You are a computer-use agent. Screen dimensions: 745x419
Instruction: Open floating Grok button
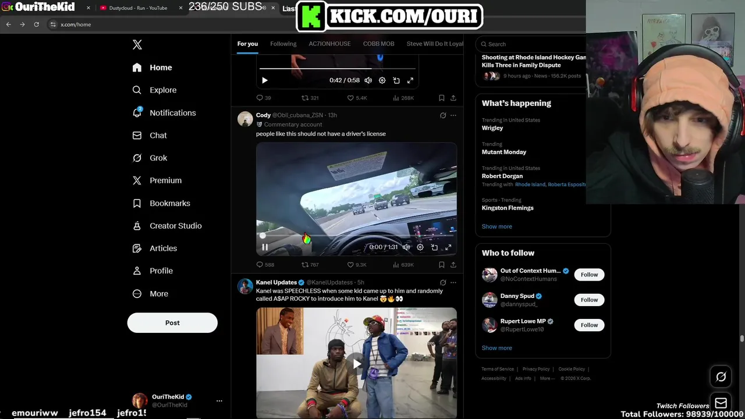point(721,377)
